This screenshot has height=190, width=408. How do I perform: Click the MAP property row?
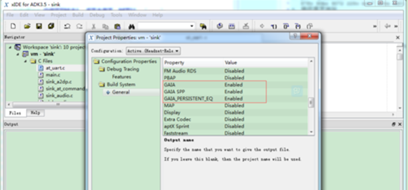[235, 106]
